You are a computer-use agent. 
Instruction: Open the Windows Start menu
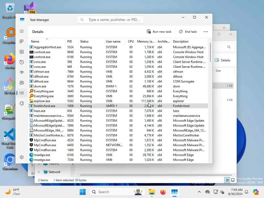pos(82,192)
